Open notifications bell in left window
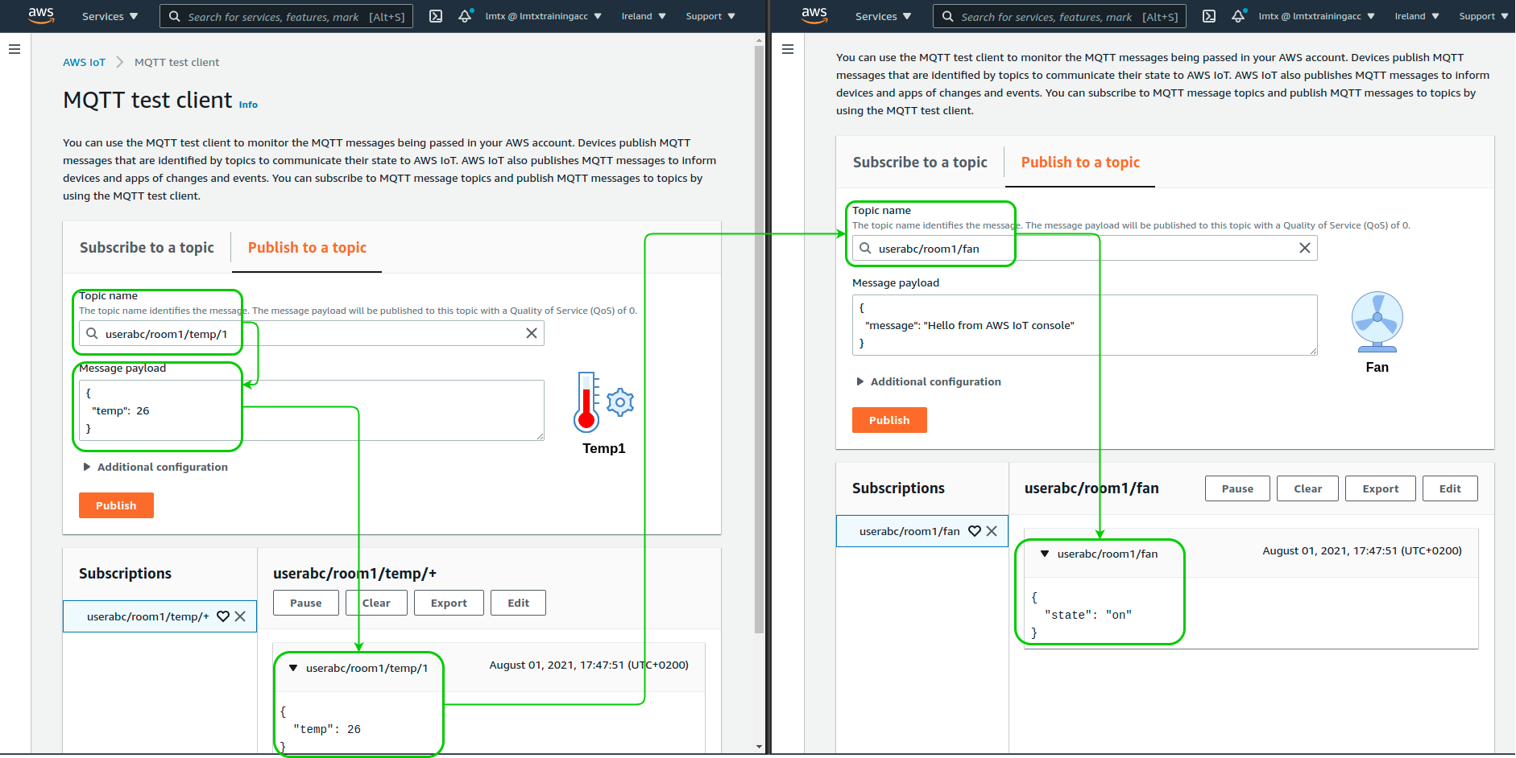 click(x=465, y=16)
